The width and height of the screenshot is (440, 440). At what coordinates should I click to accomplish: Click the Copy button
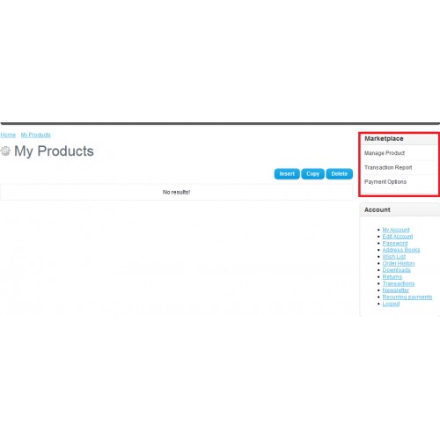coord(312,174)
